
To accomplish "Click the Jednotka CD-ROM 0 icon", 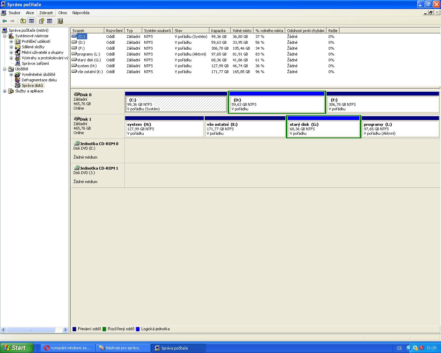I will (x=76, y=143).
